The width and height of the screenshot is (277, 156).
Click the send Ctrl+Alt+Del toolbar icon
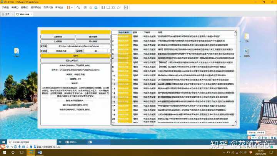coord(78,7)
